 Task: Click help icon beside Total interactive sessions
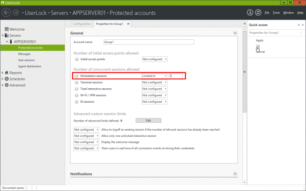pos(76,89)
